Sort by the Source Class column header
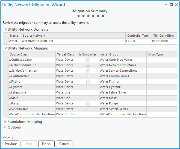180x149 pixels. click(x=19, y=54)
